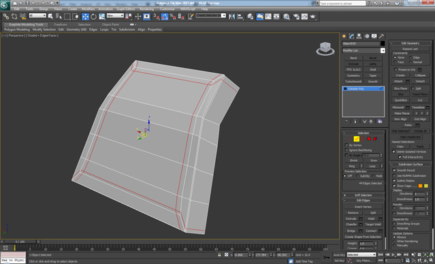Select the SubObj preview selection radio

pos(357,176)
